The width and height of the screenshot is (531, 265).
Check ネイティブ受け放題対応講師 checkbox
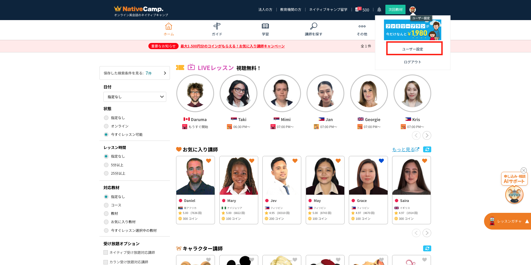click(106, 252)
